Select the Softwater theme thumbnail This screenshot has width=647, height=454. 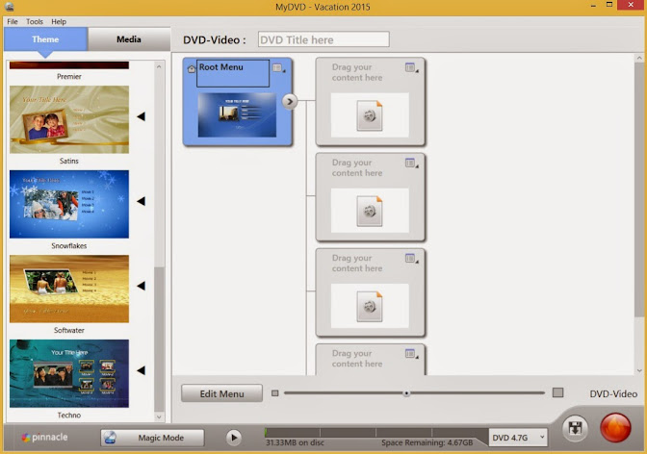(69, 289)
